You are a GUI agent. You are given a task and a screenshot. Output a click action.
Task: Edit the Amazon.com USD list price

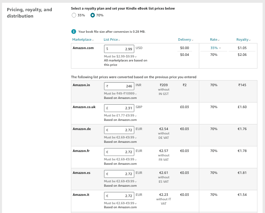point(119,48)
